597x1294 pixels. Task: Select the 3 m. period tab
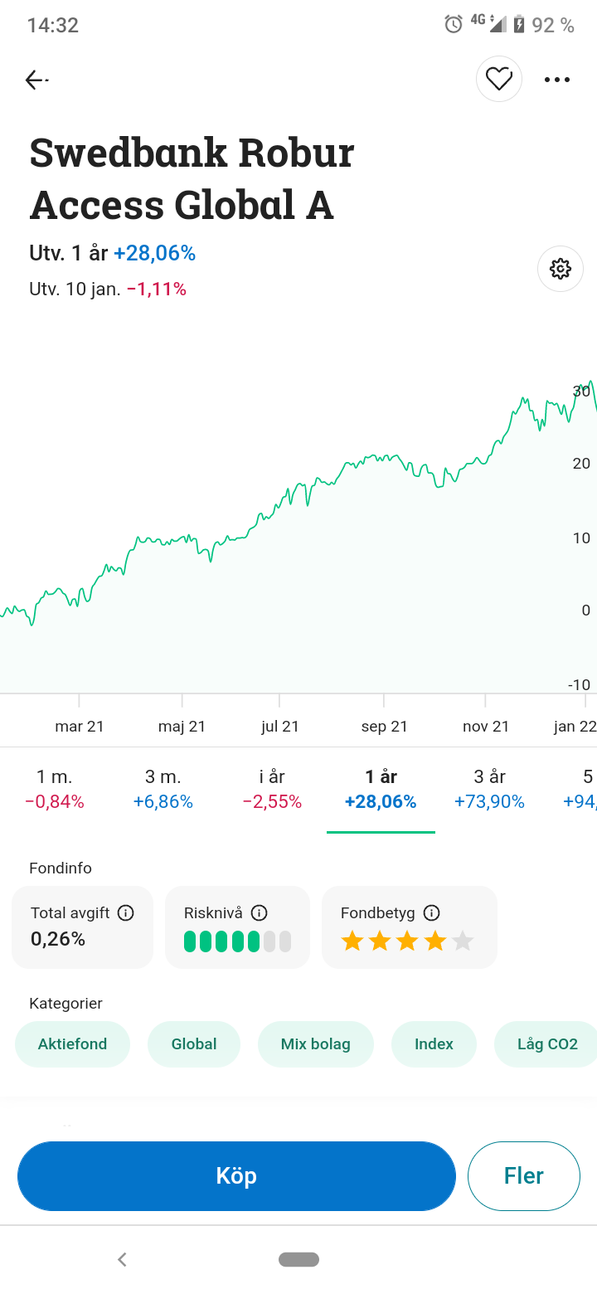point(163,789)
